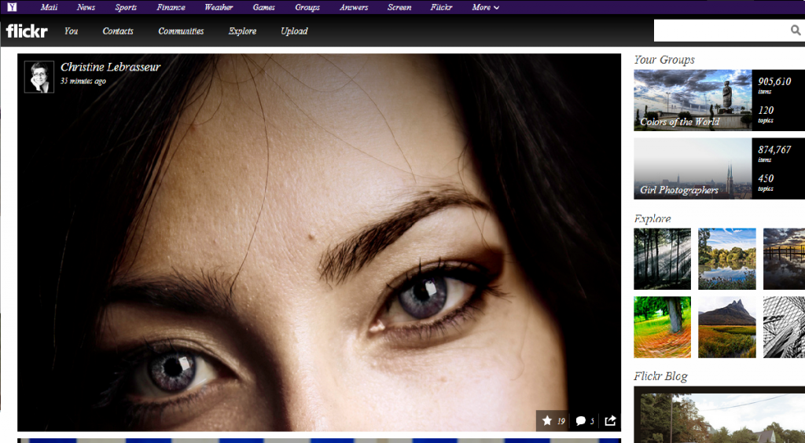Click the Yahoo Y logo icon
Image resolution: width=805 pixels, height=443 pixels.
pos(12,7)
